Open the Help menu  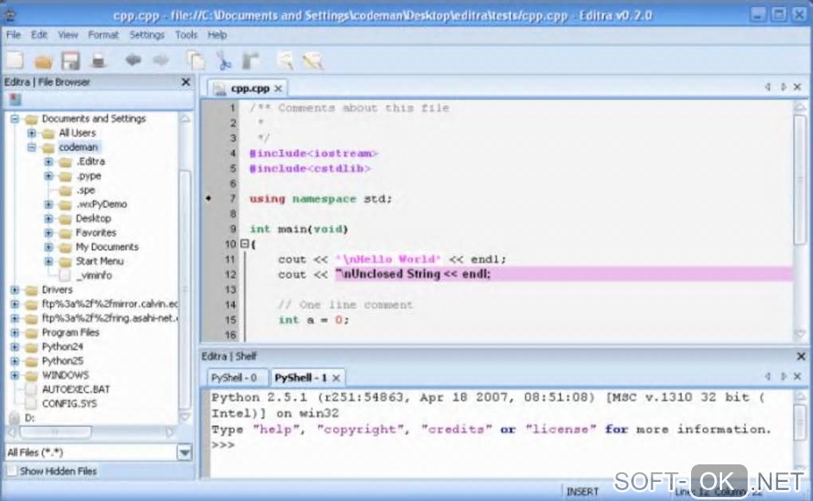218,35
